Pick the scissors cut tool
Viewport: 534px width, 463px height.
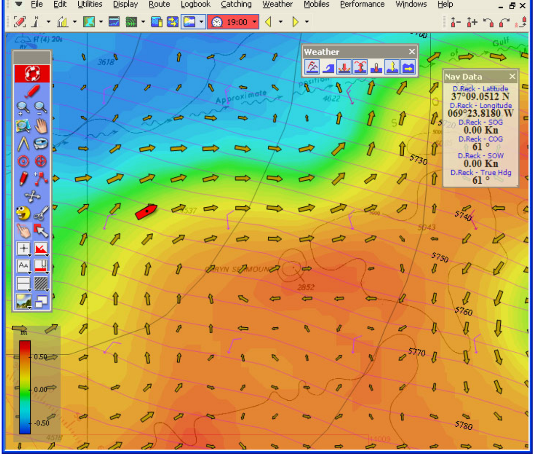41,212
